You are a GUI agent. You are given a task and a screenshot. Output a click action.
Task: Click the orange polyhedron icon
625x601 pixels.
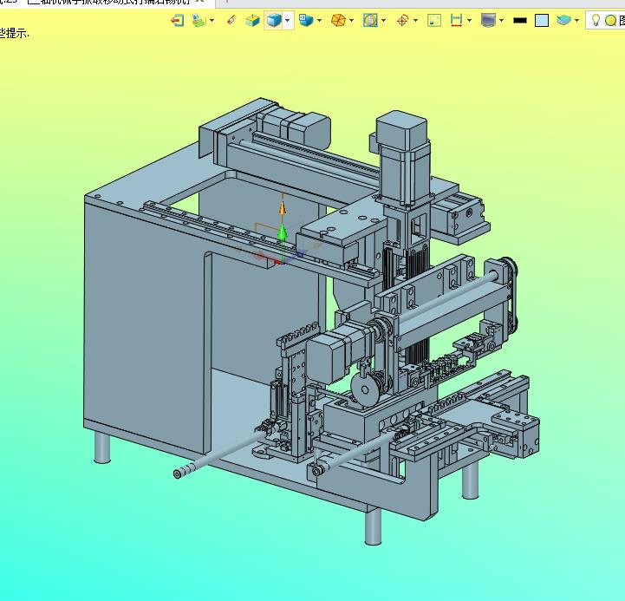pos(338,20)
